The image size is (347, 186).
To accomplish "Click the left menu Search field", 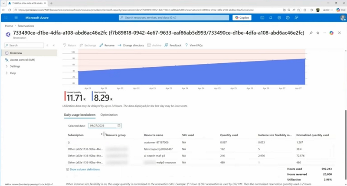I will coord(24,46).
